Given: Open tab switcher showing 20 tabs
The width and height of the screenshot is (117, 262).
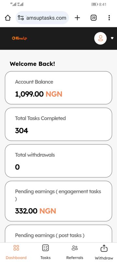Looking at the screenshot, I should click(94, 18).
